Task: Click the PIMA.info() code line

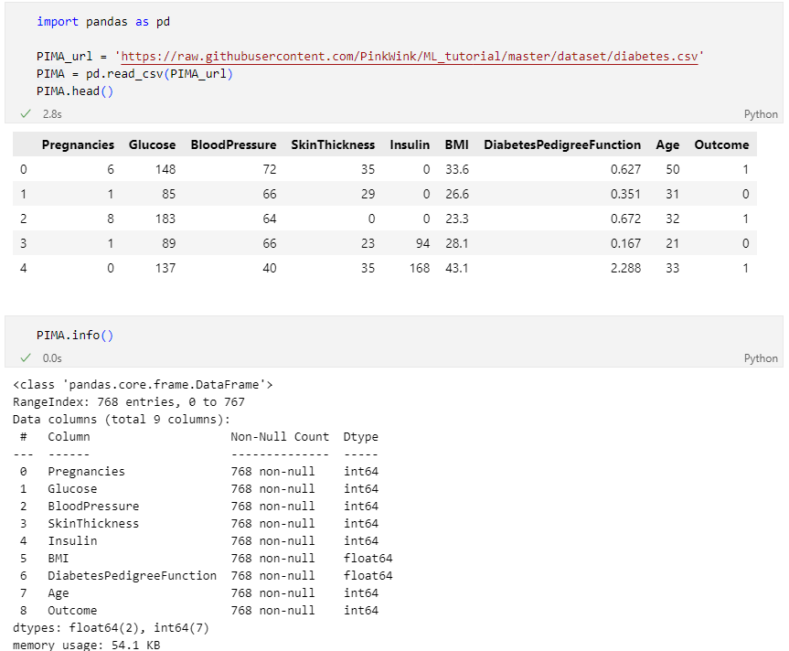Action: 75,335
